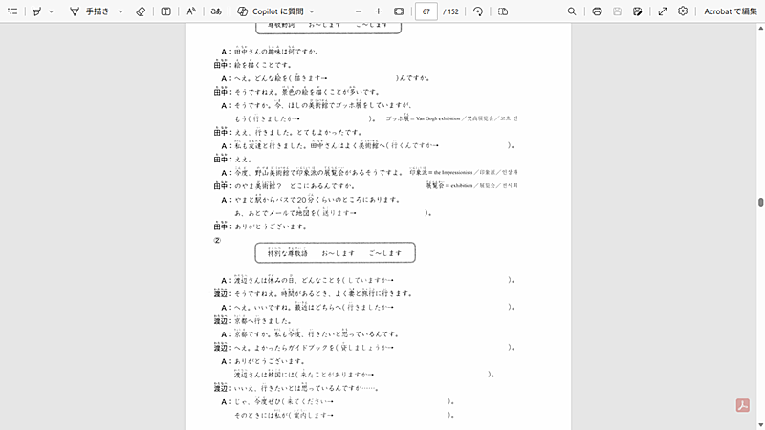Open the search in document tool
Screen dimensions: 765x430
[x=572, y=11]
